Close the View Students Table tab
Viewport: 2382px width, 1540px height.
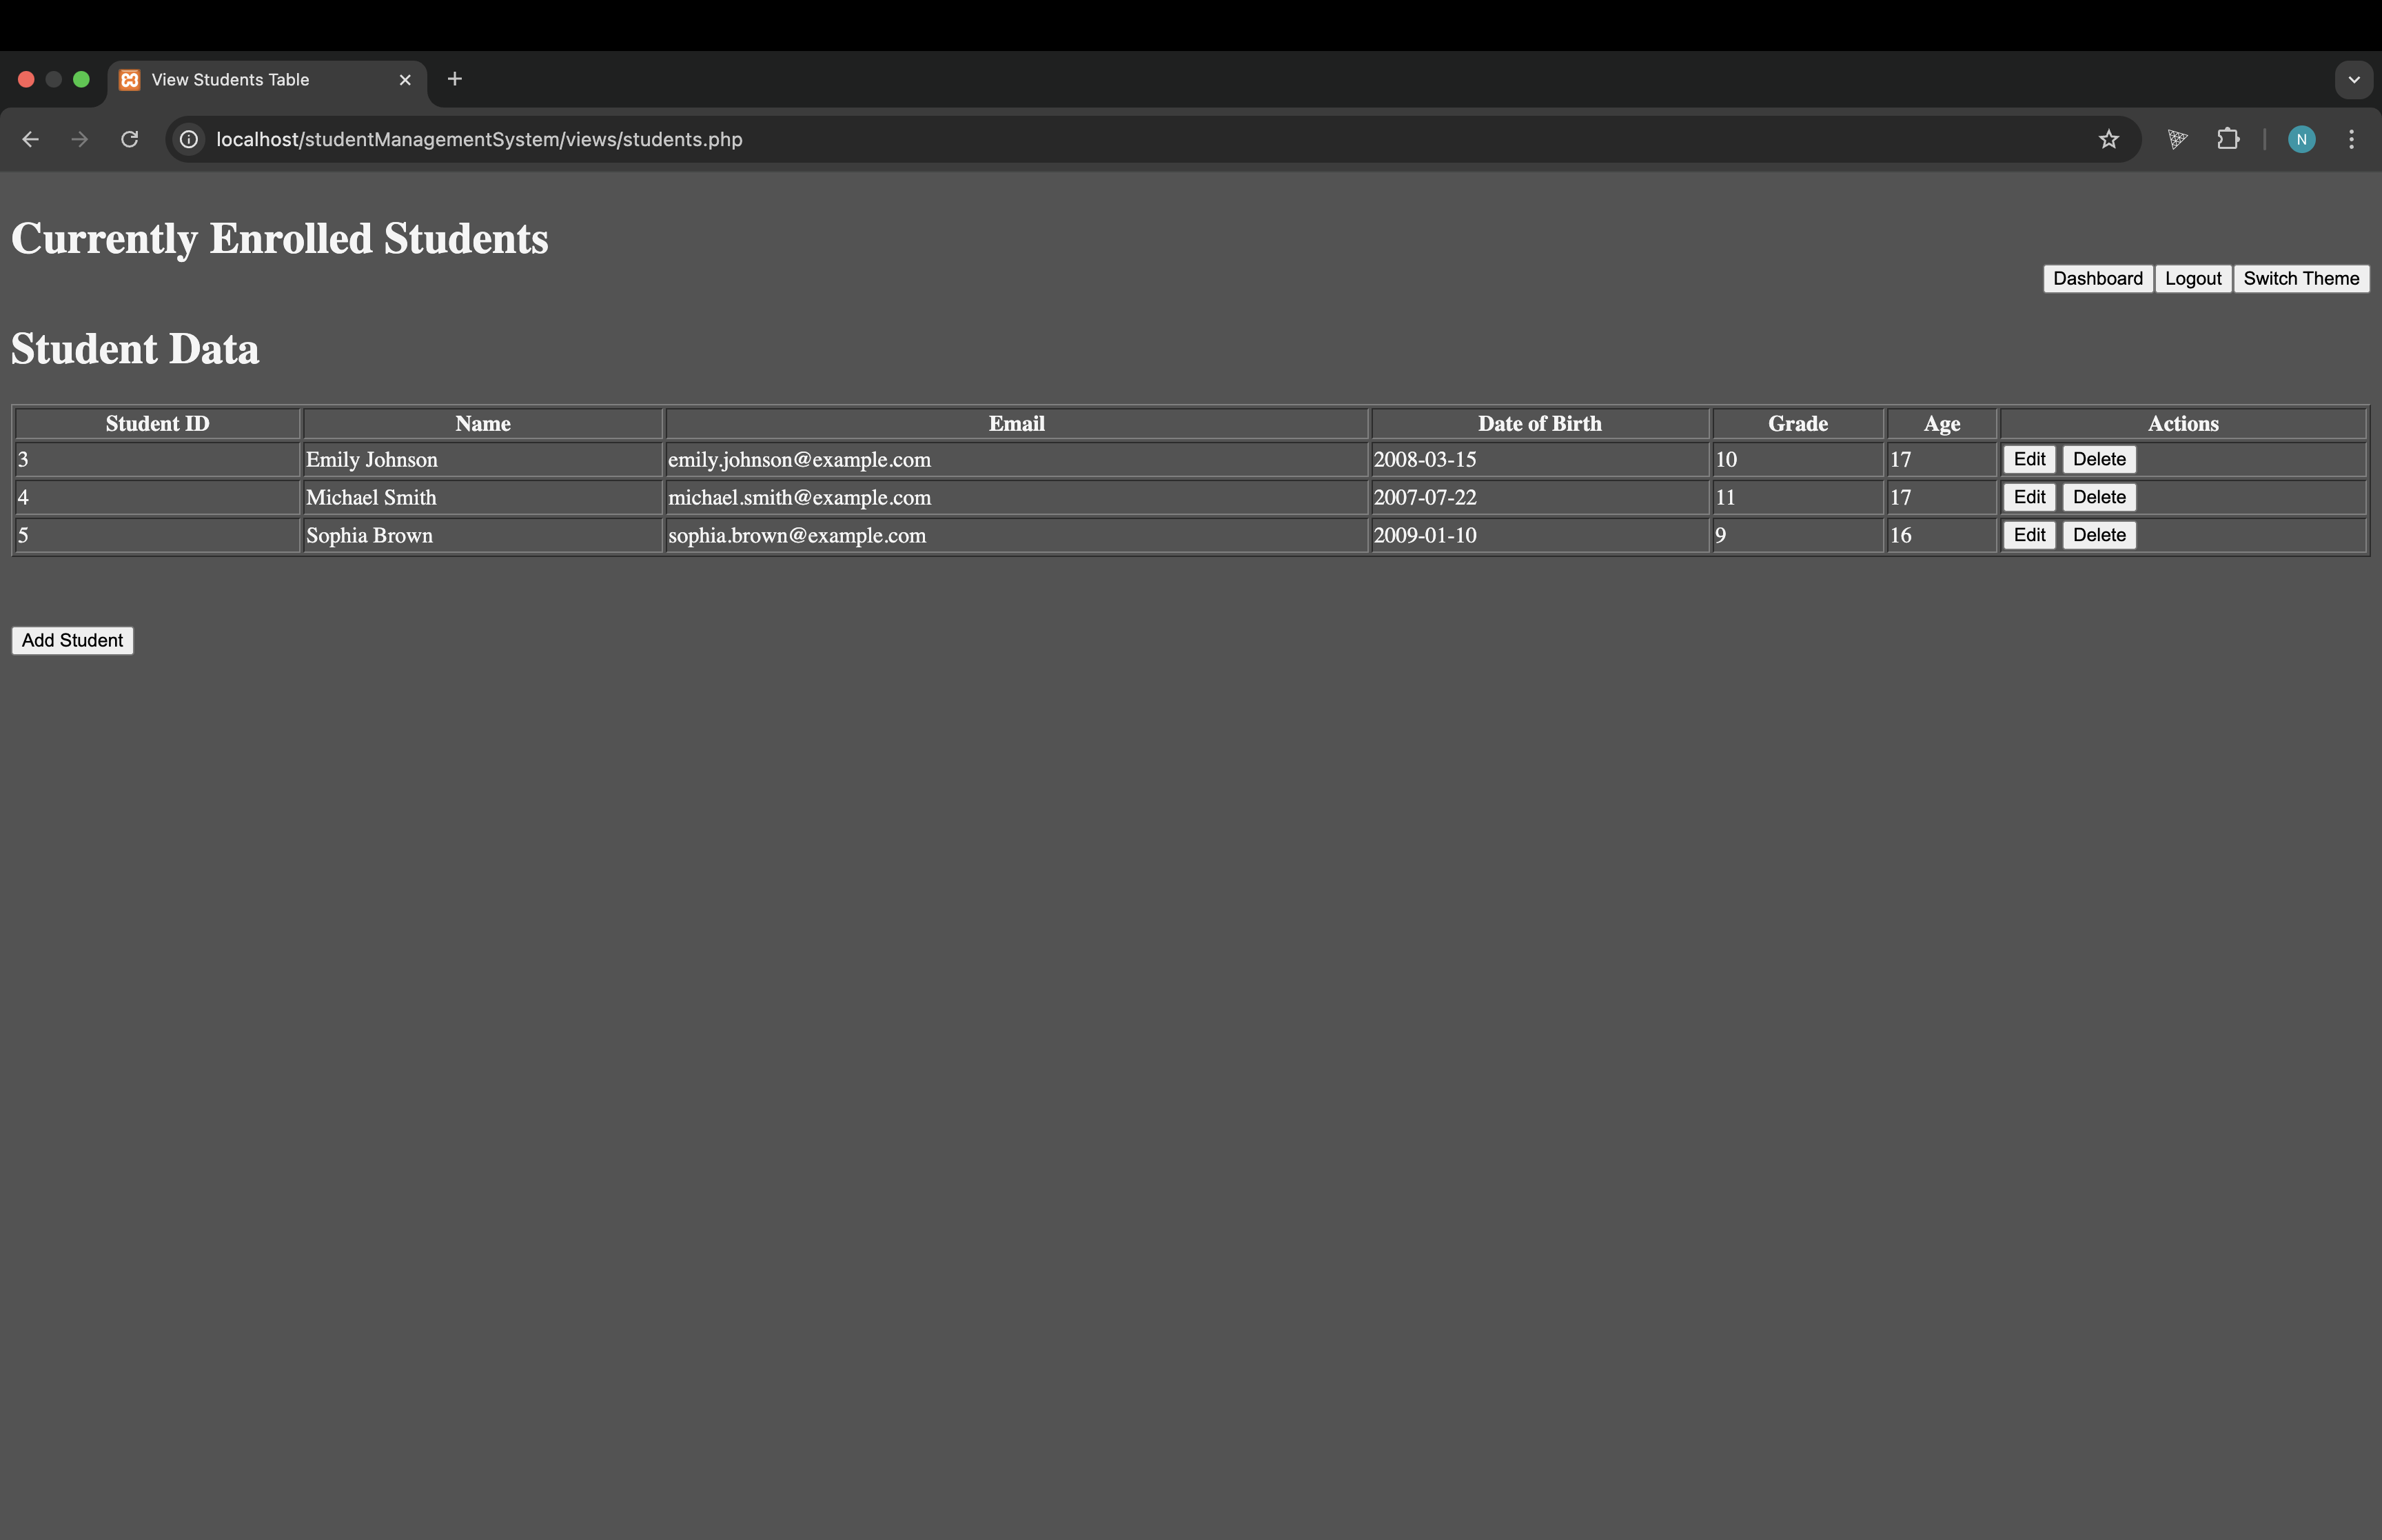(x=405, y=80)
